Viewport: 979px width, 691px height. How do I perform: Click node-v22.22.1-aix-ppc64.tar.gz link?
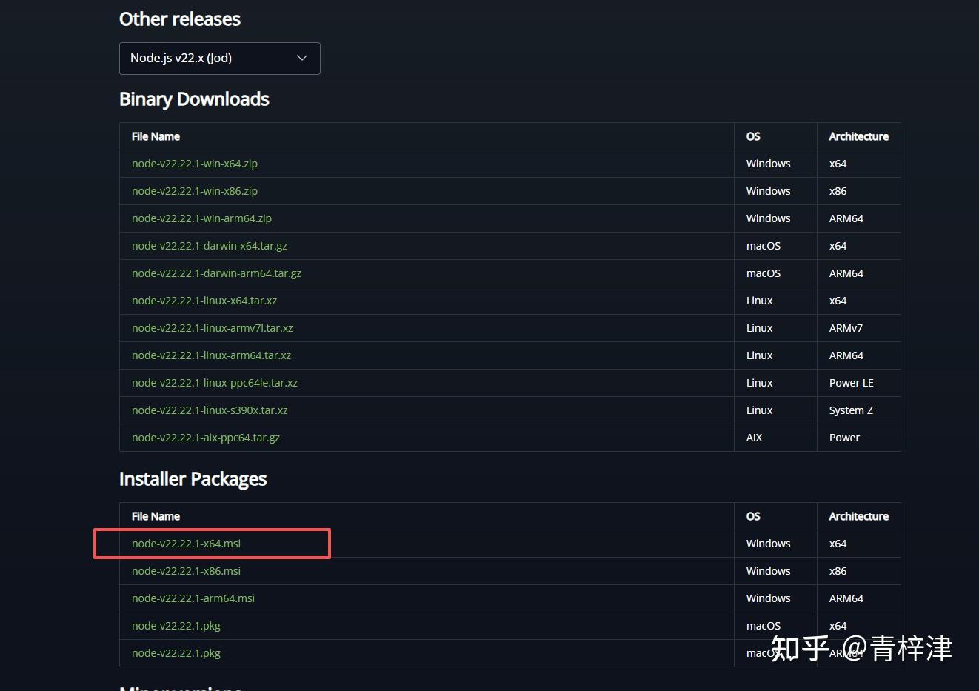[206, 438]
